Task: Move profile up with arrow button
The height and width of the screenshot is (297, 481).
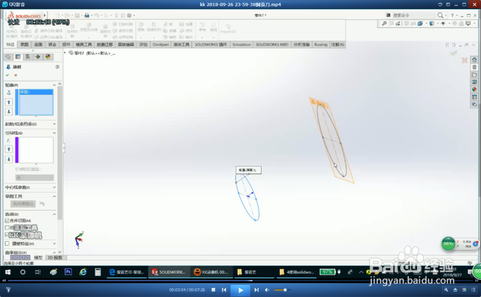Action: pos(9,103)
